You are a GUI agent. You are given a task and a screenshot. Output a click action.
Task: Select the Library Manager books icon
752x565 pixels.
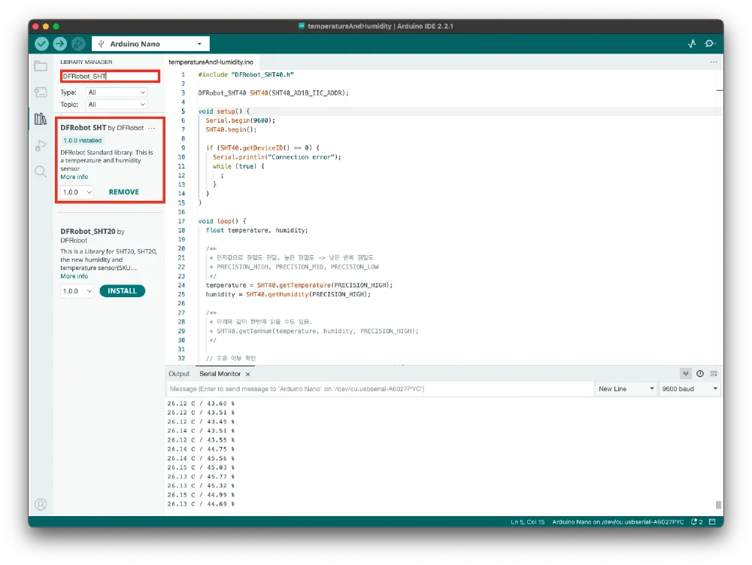click(x=41, y=119)
